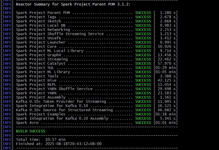Screen dimensions: 219x150
Task: Click the '1.280 s' duration for Parent POM
Action: click(168, 13)
